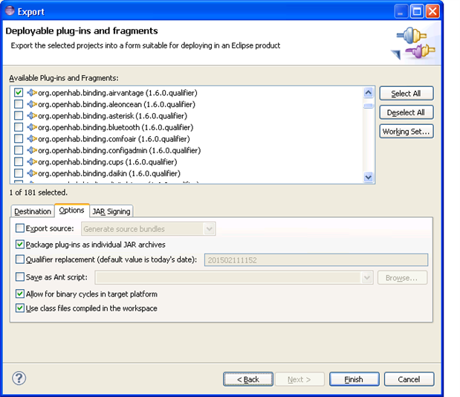Open the help question mark icon
Viewport: 460px width, 397px height.
(19, 378)
